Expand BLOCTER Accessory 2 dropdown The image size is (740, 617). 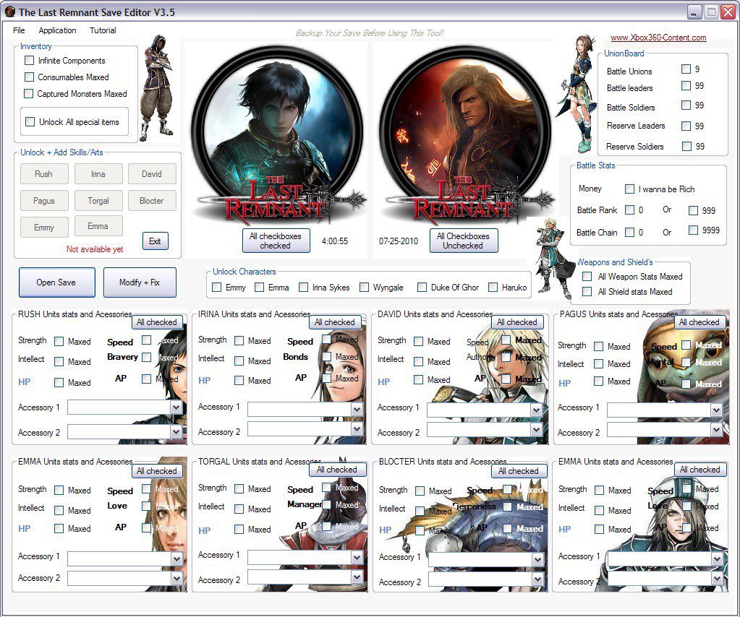537,579
